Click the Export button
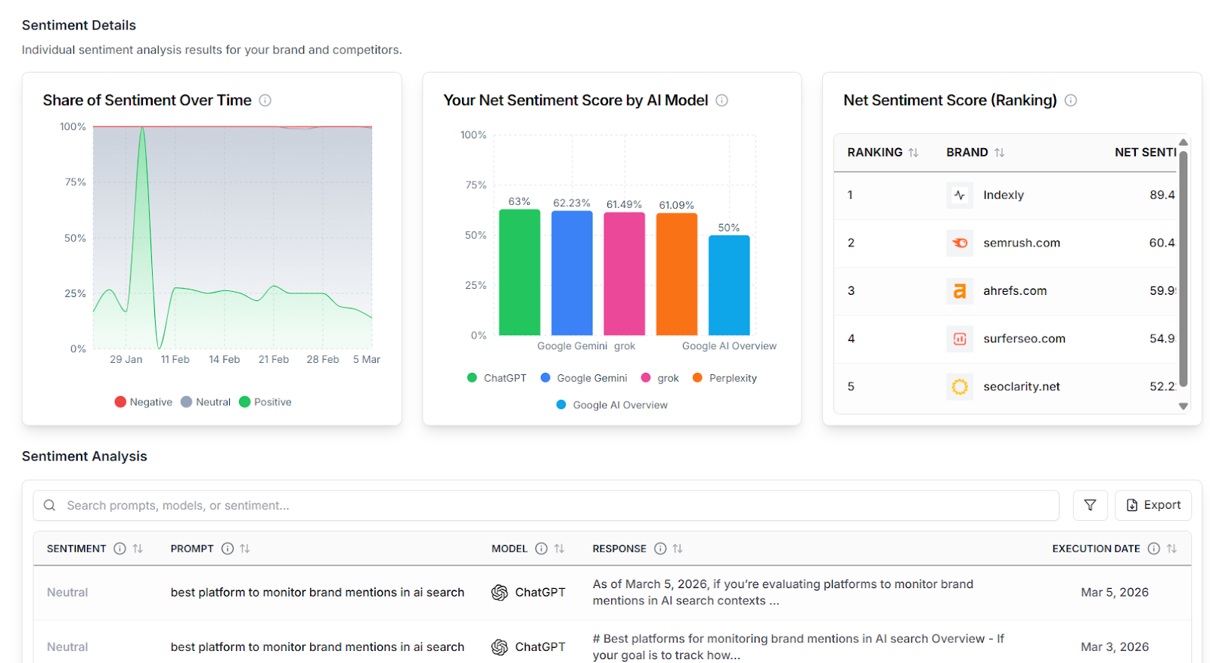Screen dimensions: 1210x663 coord(1153,505)
